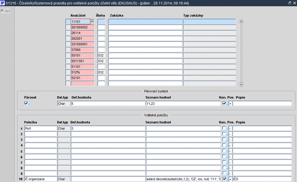Open lookup button next to account 11101
Screen dimensions: 297x182
[x=92, y=21]
